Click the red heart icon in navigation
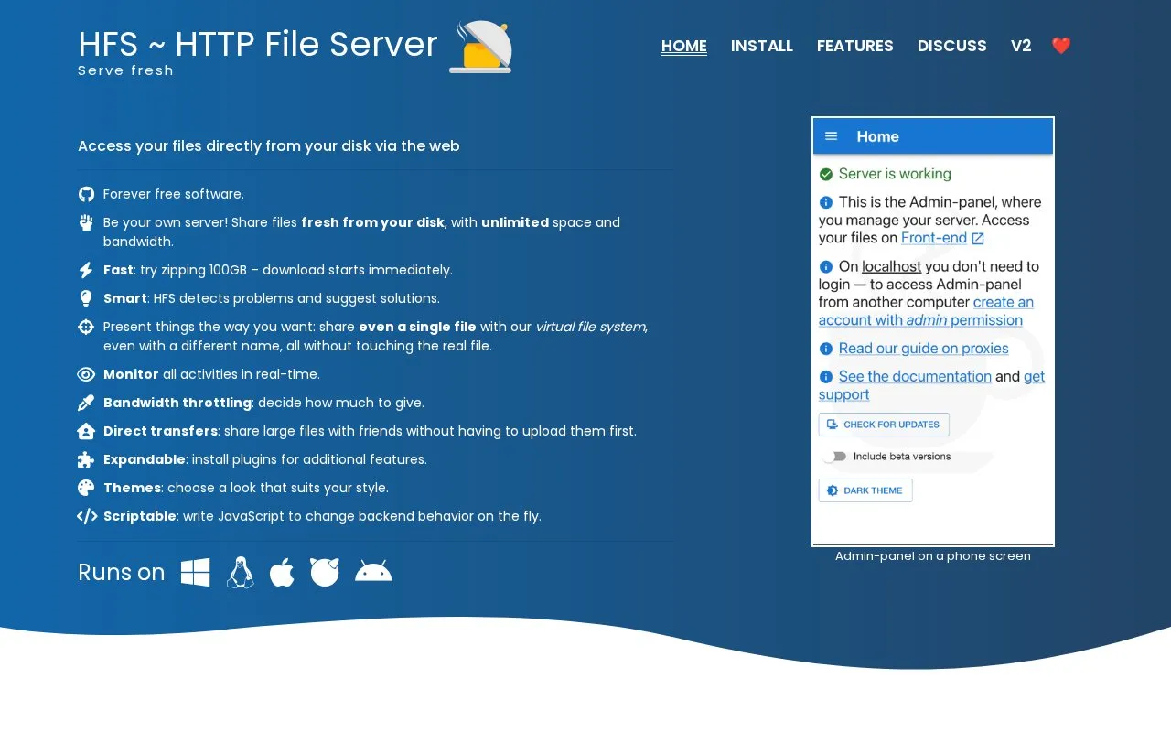The image size is (1171, 732). (1061, 46)
